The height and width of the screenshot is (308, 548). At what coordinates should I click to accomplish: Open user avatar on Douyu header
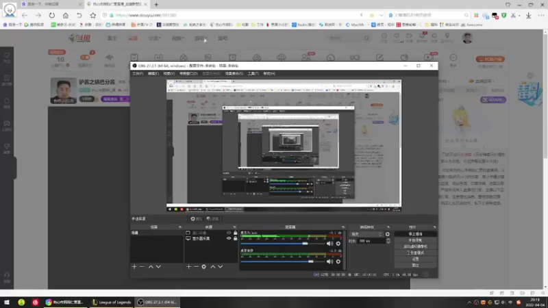[467, 38]
